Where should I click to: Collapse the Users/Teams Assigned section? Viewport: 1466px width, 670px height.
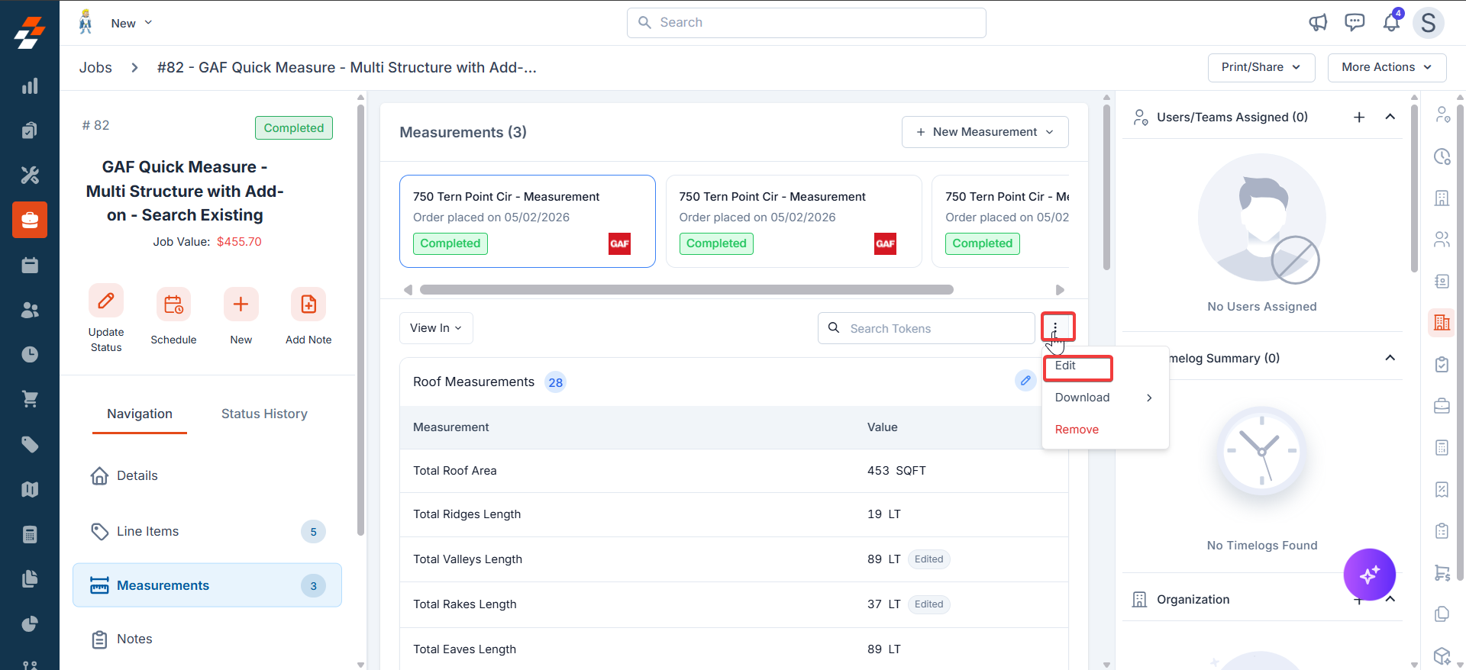pos(1390,117)
